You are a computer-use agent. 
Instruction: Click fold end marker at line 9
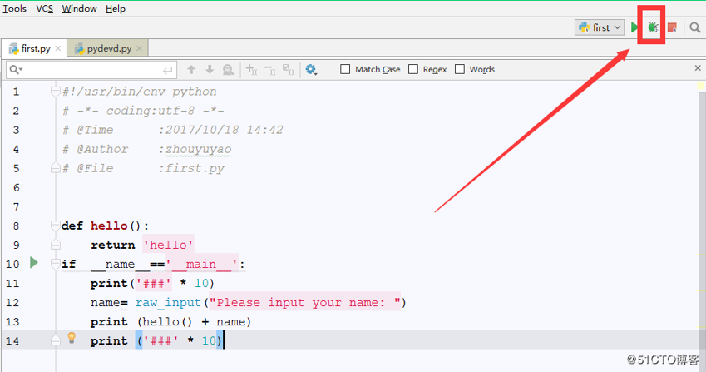pos(56,245)
